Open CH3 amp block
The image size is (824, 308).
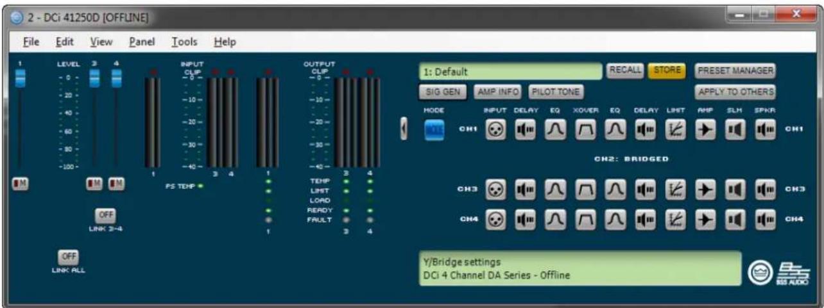point(705,190)
